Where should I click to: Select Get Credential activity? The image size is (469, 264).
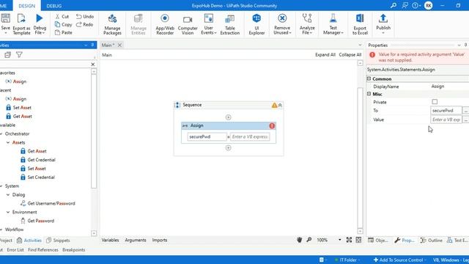(x=41, y=160)
